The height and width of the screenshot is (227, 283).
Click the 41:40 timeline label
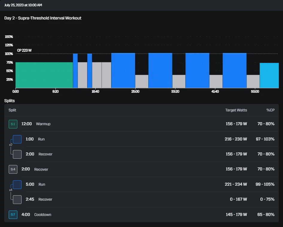(x=215, y=91)
